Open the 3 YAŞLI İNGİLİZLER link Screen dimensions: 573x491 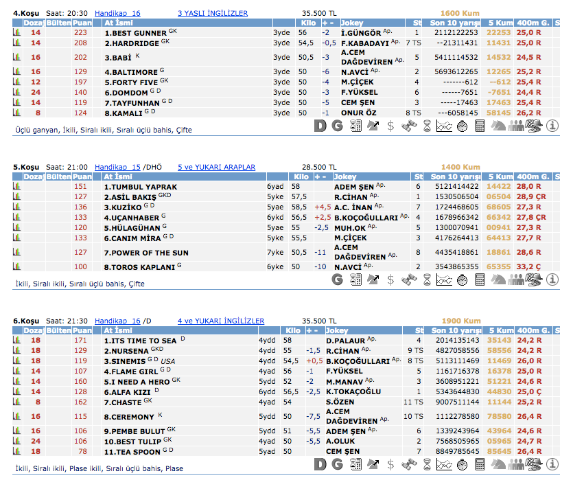tap(213, 13)
